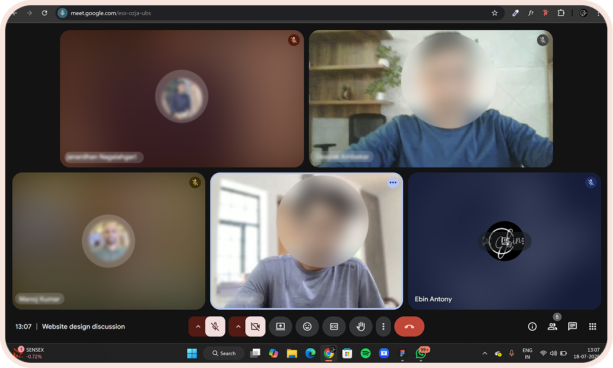Image resolution: width=613 pixels, height=368 pixels.
Task: Show the people participants panel
Action: (552, 327)
